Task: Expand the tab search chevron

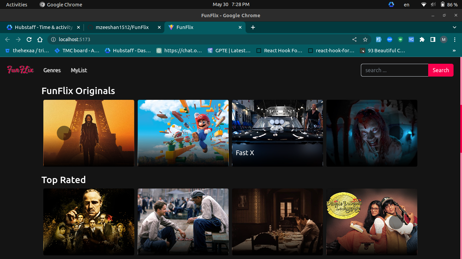Action: (x=455, y=27)
